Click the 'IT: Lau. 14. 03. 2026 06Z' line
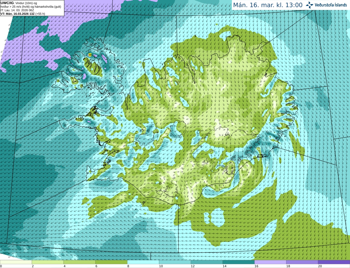The image size is (350, 268). pyautogui.click(x=17, y=10)
